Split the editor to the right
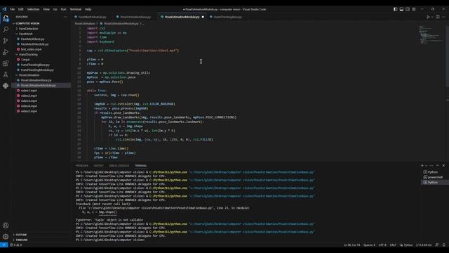 [438, 17]
